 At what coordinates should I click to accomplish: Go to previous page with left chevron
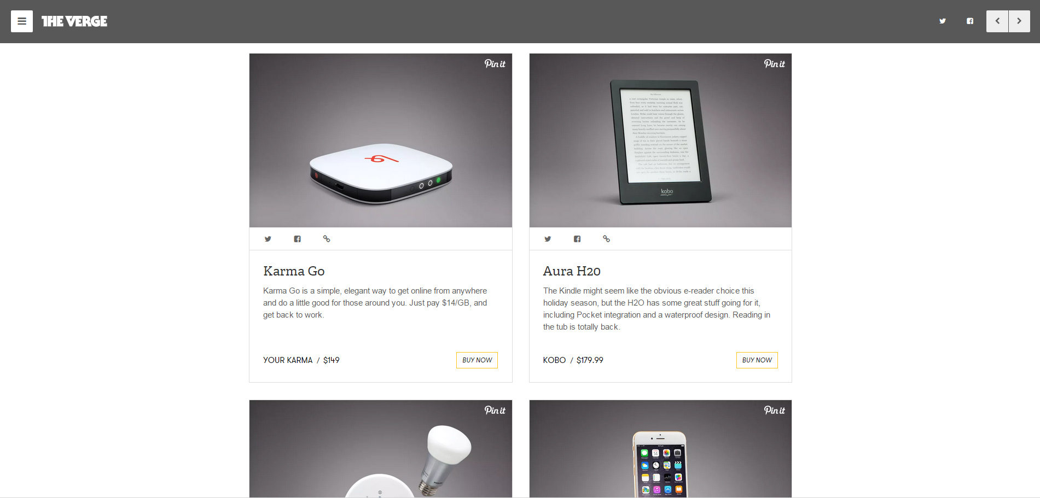point(997,21)
